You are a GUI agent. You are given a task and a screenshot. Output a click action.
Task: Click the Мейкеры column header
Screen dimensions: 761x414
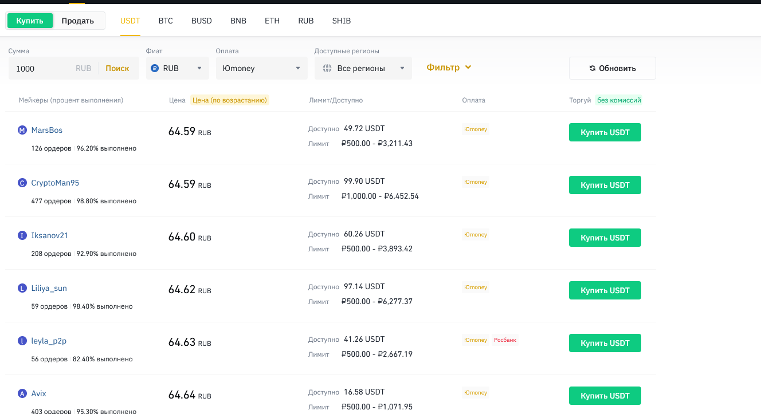click(x=71, y=100)
